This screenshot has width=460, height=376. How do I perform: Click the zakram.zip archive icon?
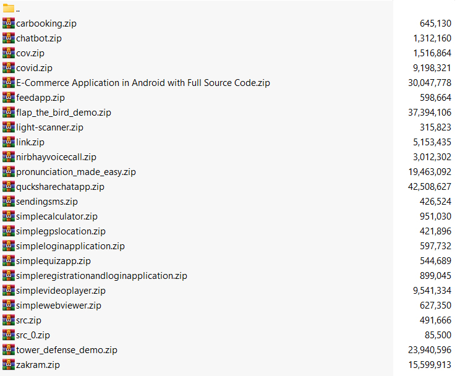9,365
